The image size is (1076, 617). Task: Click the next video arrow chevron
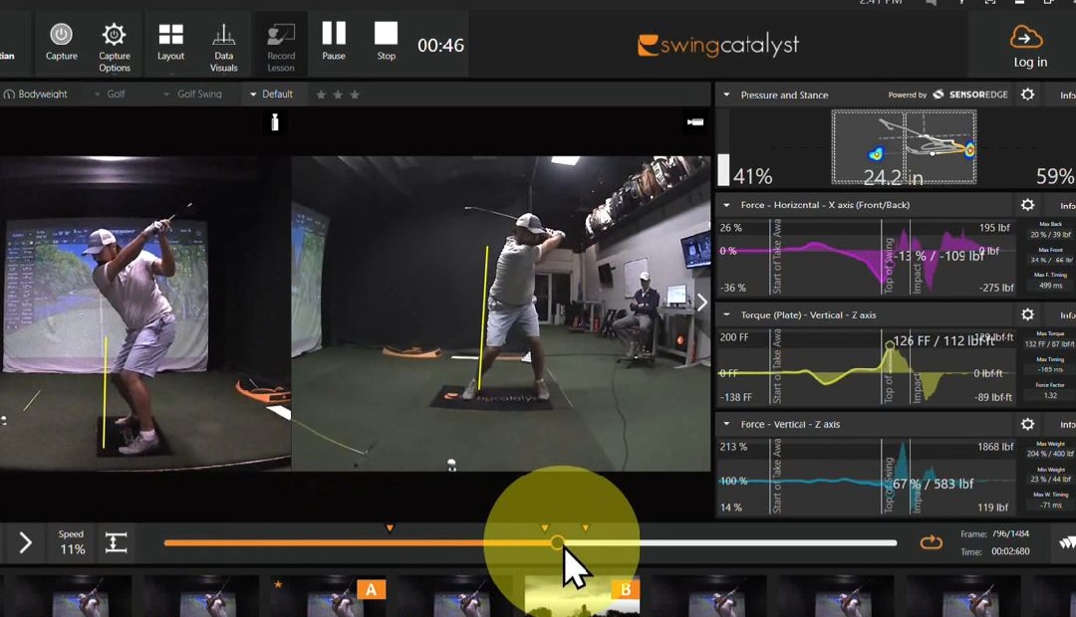tap(701, 303)
